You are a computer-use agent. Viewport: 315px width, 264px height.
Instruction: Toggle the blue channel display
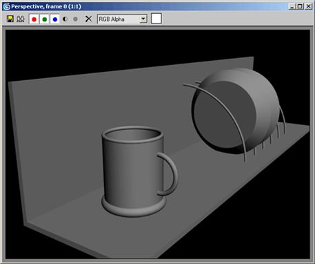click(55, 19)
